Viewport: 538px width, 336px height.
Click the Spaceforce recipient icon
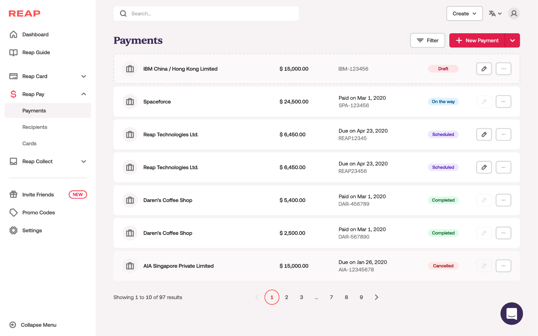pos(130,102)
